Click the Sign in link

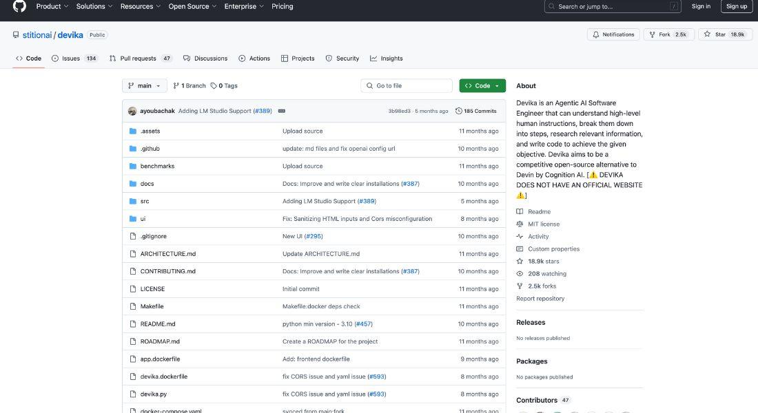(701, 6)
